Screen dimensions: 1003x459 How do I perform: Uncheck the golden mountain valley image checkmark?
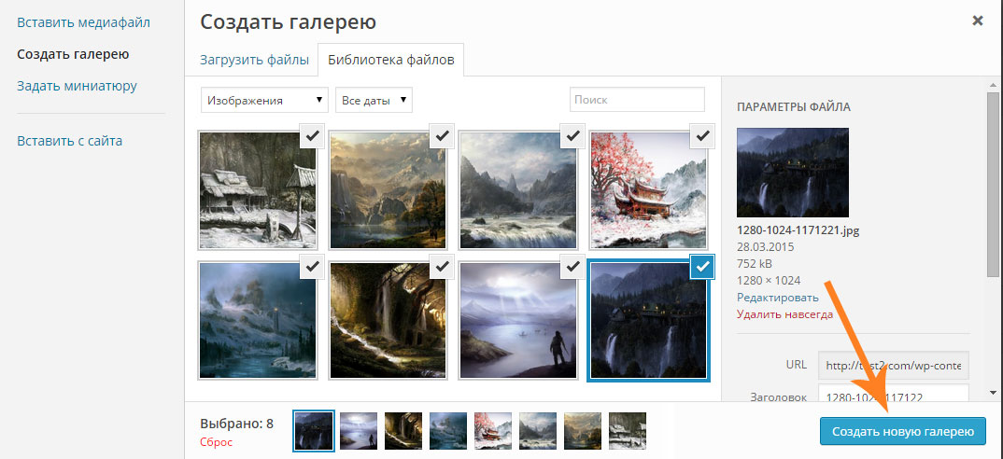click(442, 135)
